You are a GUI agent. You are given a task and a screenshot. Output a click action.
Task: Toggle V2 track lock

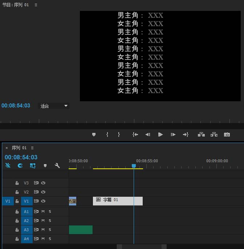17,192
